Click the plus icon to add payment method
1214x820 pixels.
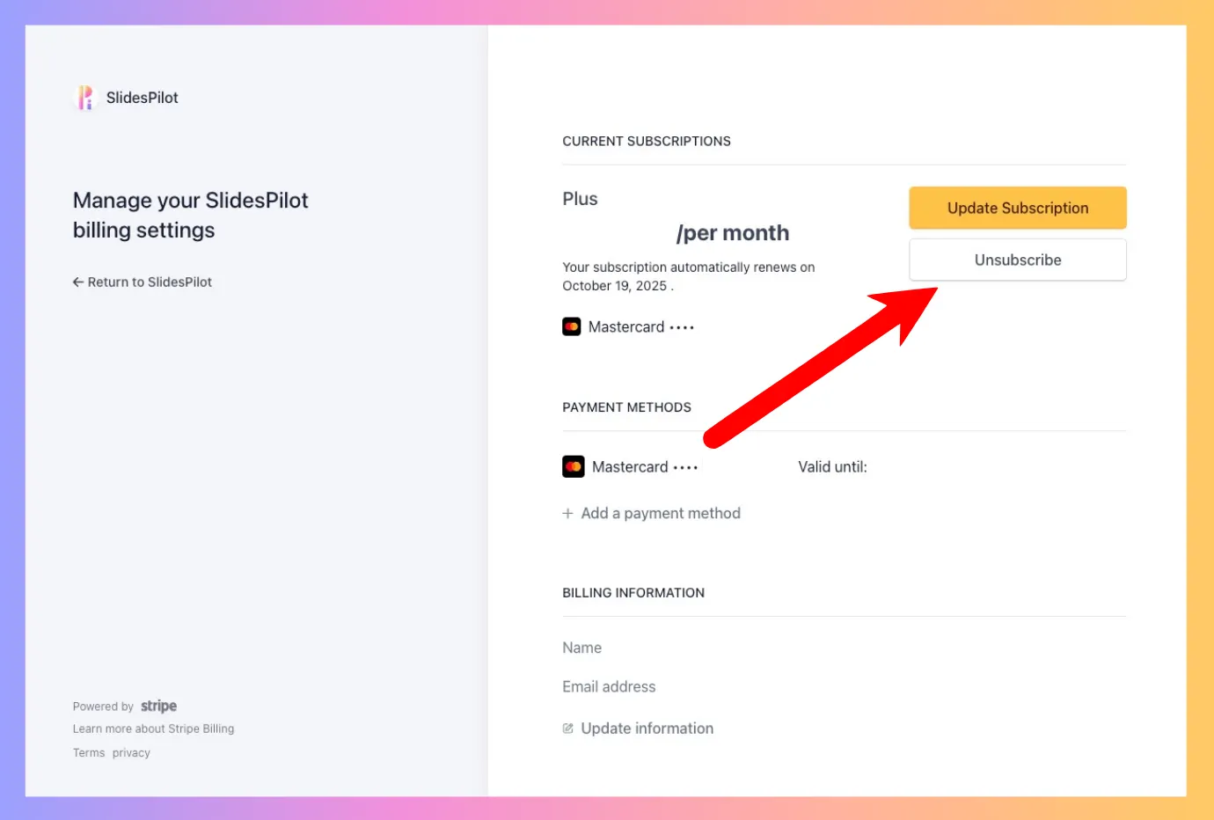tap(568, 514)
